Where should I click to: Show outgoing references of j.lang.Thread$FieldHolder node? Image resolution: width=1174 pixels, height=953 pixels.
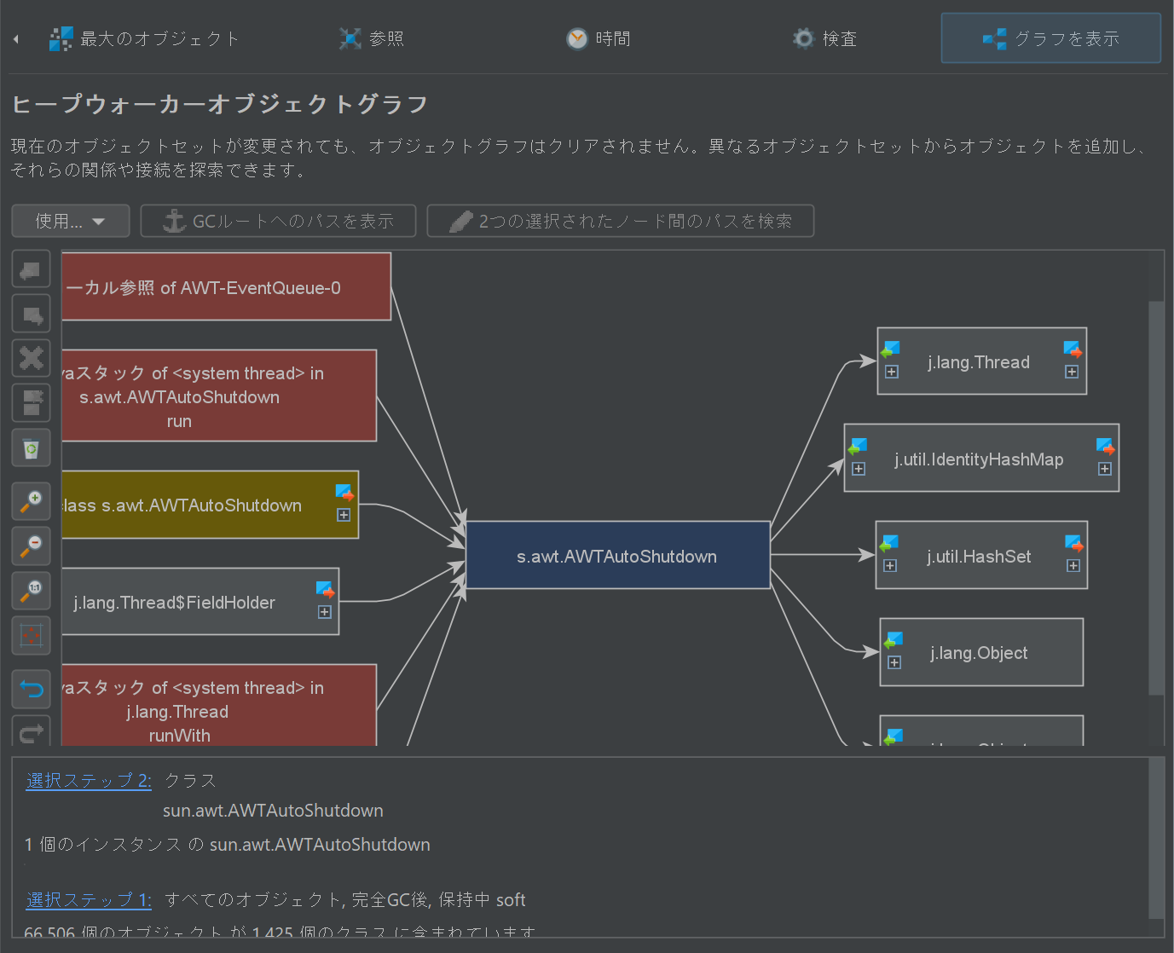[325, 590]
